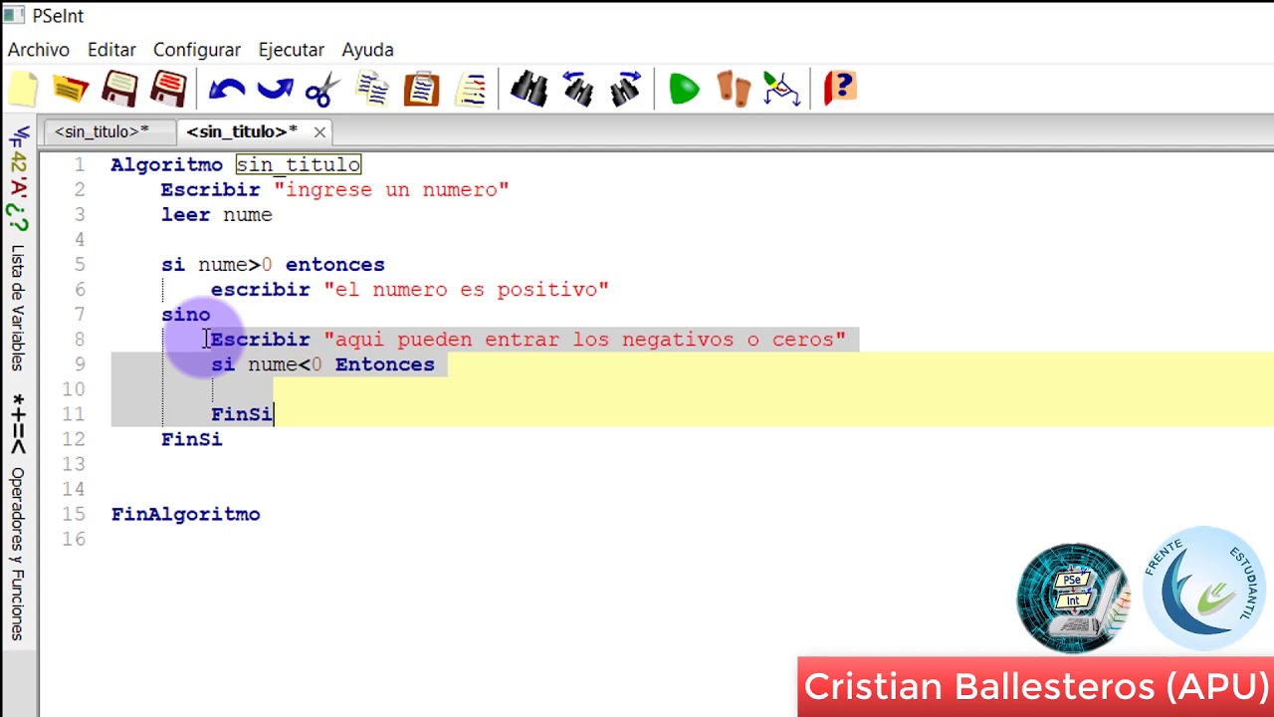Click the highlighted FinSi on line 11

[241, 413]
